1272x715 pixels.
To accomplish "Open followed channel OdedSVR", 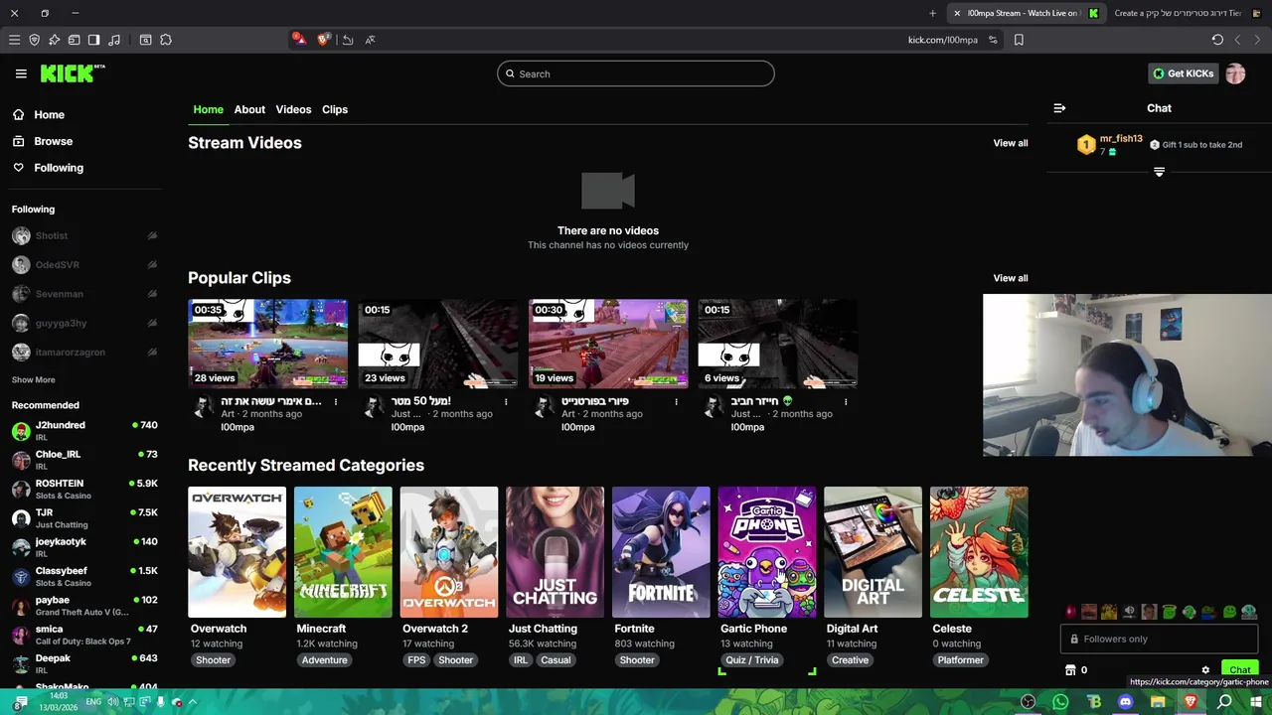I will tap(83, 265).
